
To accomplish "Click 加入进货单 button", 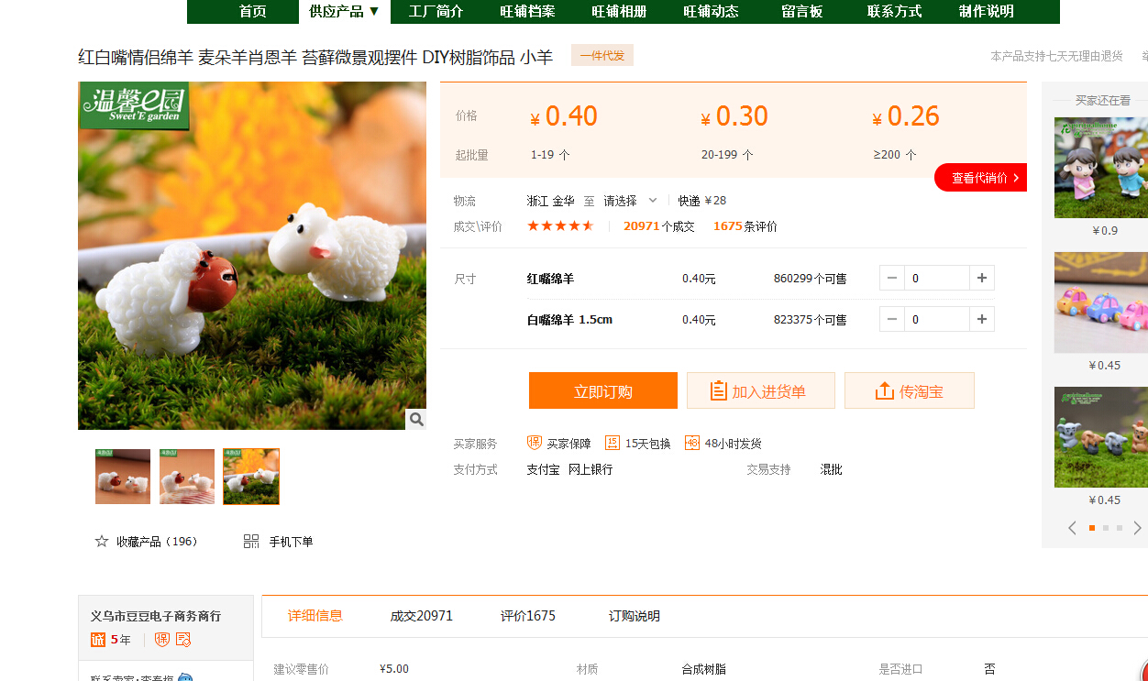I will [760, 391].
